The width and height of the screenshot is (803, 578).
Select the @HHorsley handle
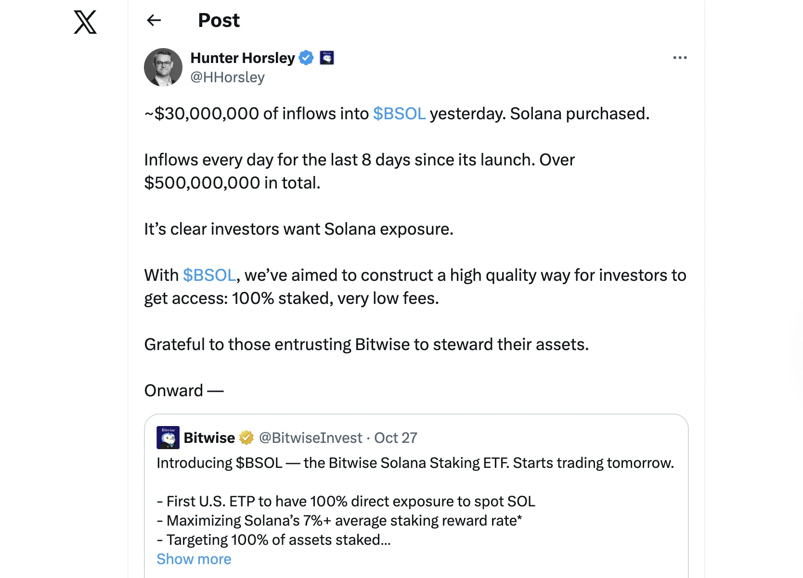click(228, 77)
